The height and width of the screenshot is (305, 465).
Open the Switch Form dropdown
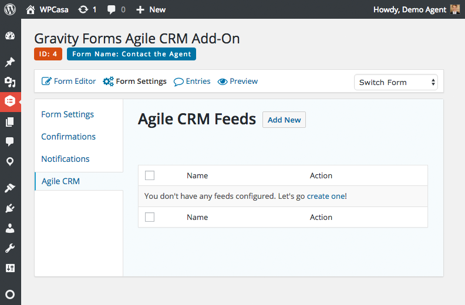pos(396,82)
